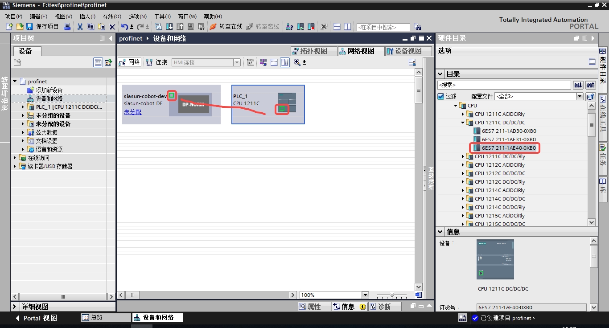Open the 项目(P) menu
This screenshot has height=328, width=609.
click(13, 16)
